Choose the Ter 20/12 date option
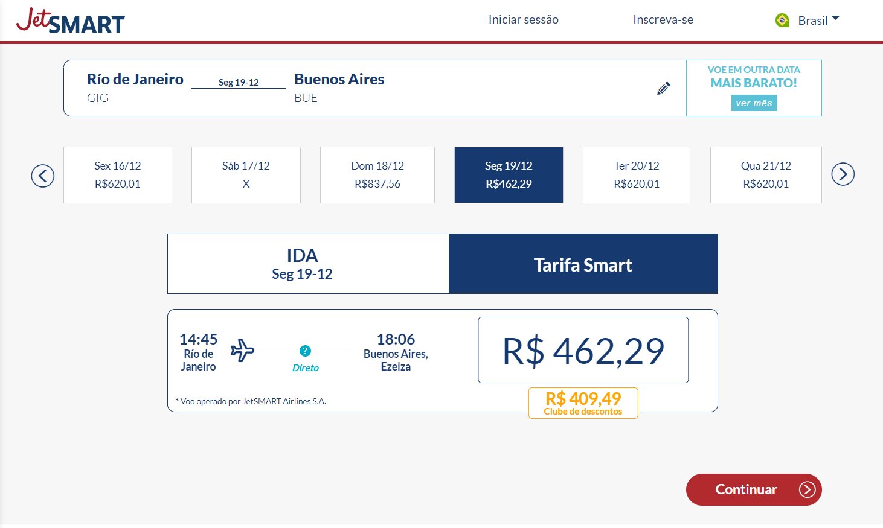 click(637, 175)
